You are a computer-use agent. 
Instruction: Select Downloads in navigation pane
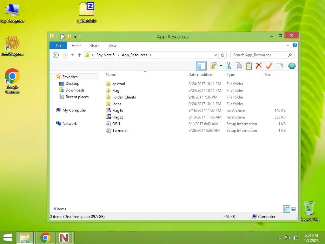[x=75, y=90]
